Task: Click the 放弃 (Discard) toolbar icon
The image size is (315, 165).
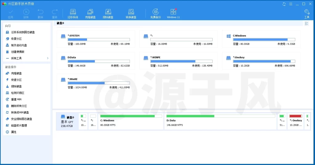Action: (26, 14)
